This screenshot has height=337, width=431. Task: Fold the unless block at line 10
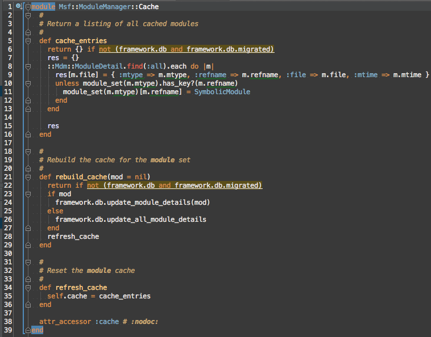point(28,83)
